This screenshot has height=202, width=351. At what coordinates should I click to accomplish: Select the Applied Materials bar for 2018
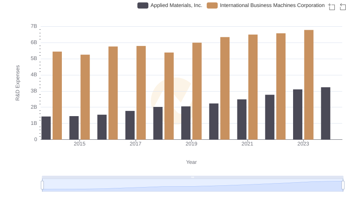point(158,123)
